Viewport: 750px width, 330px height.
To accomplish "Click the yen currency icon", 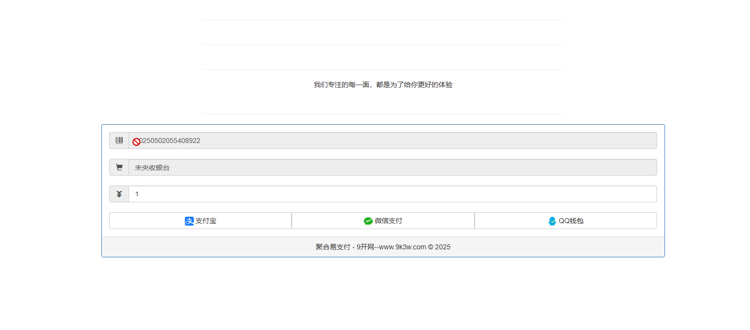I will point(119,194).
